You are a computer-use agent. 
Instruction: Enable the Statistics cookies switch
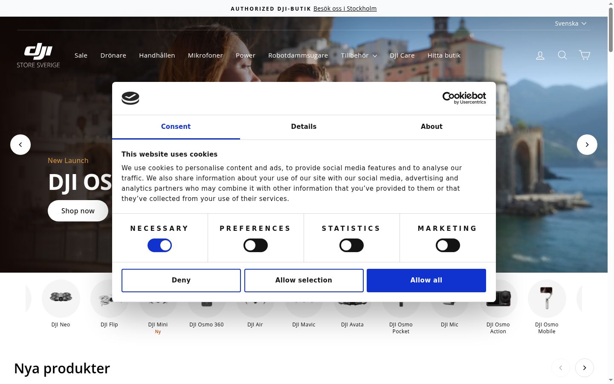(x=351, y=245)
